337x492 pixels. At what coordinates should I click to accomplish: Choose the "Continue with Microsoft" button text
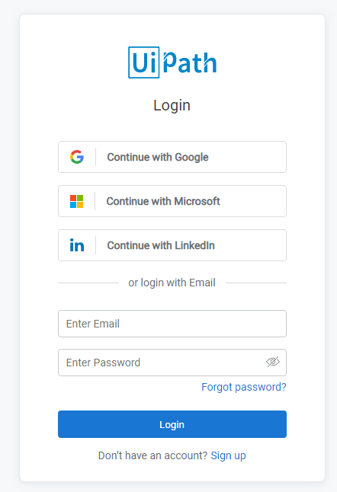click(x=163, y=201)
